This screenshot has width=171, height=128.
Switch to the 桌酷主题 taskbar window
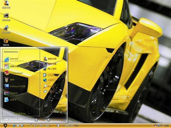[x=68, y=126]
